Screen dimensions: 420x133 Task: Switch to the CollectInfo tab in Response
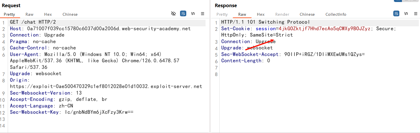point(336,14)
